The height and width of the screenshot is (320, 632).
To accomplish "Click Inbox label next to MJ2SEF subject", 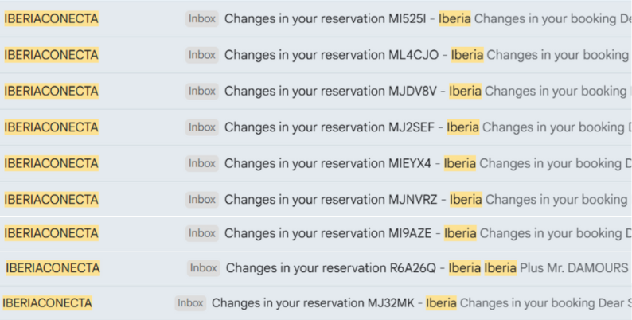I will pos(202,127).
